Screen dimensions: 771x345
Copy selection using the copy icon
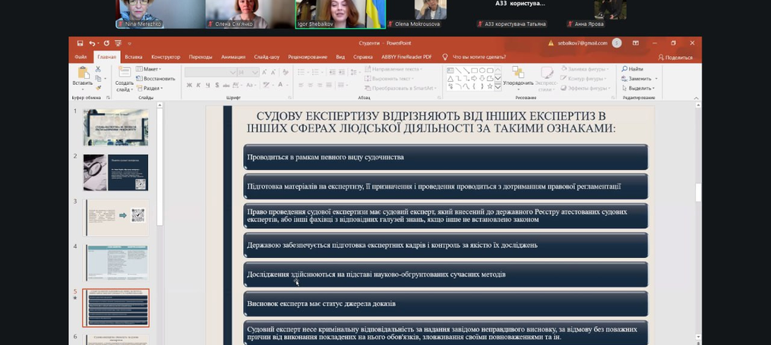click(x=98, y=79)
